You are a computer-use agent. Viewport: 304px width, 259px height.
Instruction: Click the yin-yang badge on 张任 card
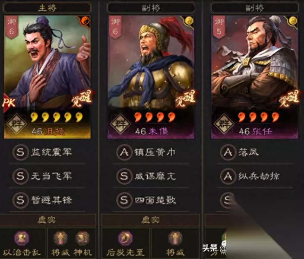tap(293, 21)
